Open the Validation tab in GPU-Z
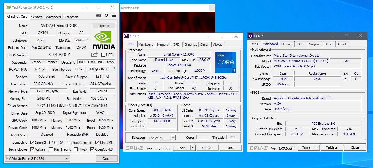 click(71, 17)
